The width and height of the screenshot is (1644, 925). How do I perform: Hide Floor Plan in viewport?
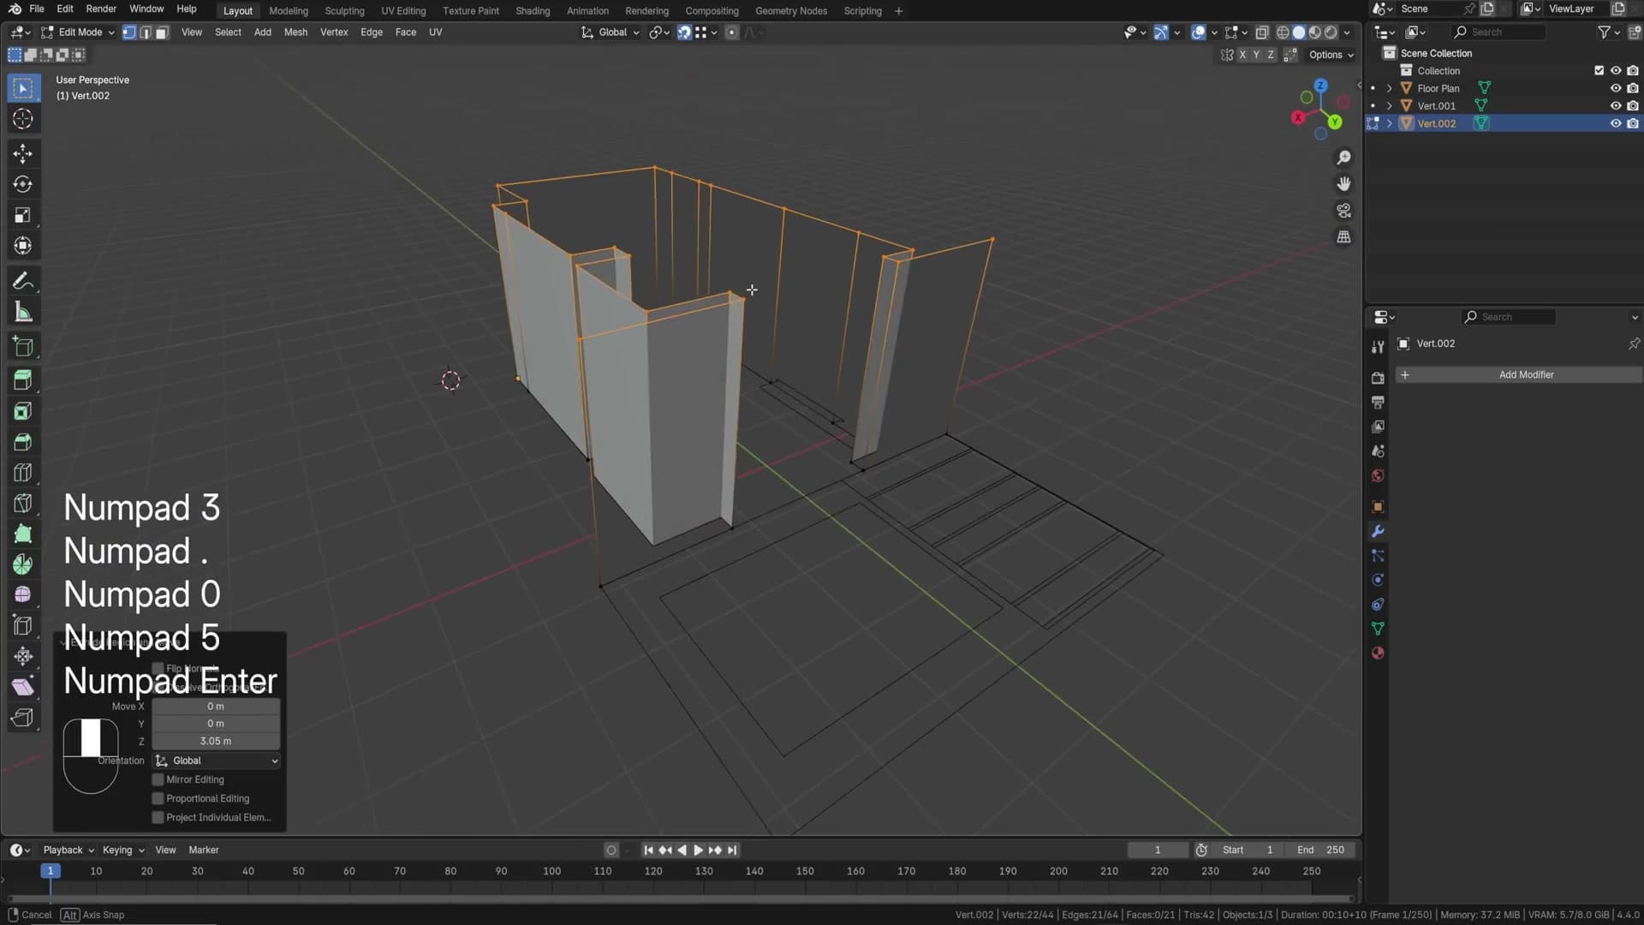[1616, 88]
